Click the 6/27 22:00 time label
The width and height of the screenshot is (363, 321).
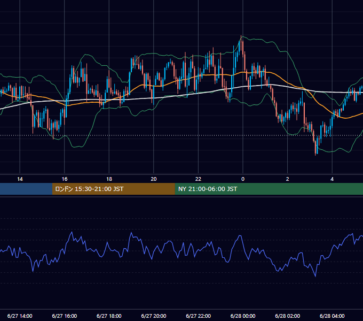198,316
